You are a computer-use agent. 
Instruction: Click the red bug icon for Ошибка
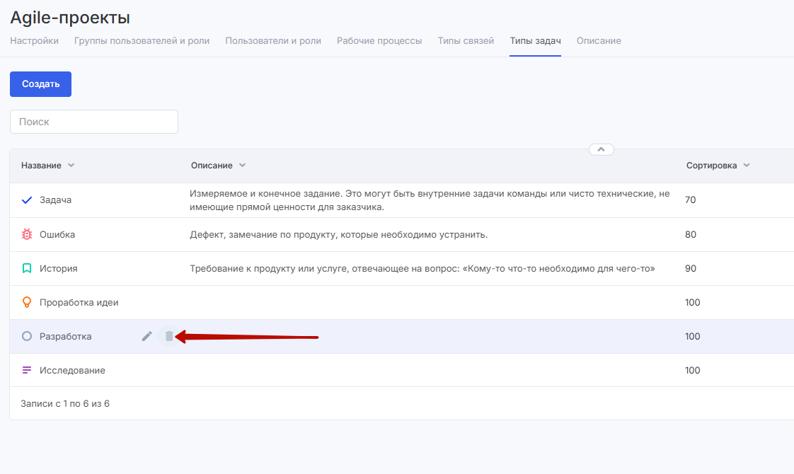27,234
